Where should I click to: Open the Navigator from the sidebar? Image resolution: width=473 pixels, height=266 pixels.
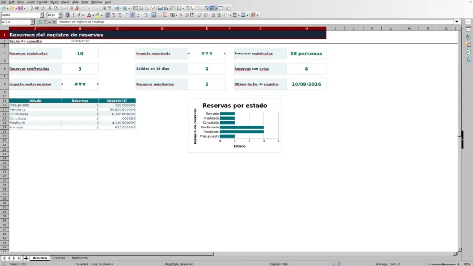(468, 53)
